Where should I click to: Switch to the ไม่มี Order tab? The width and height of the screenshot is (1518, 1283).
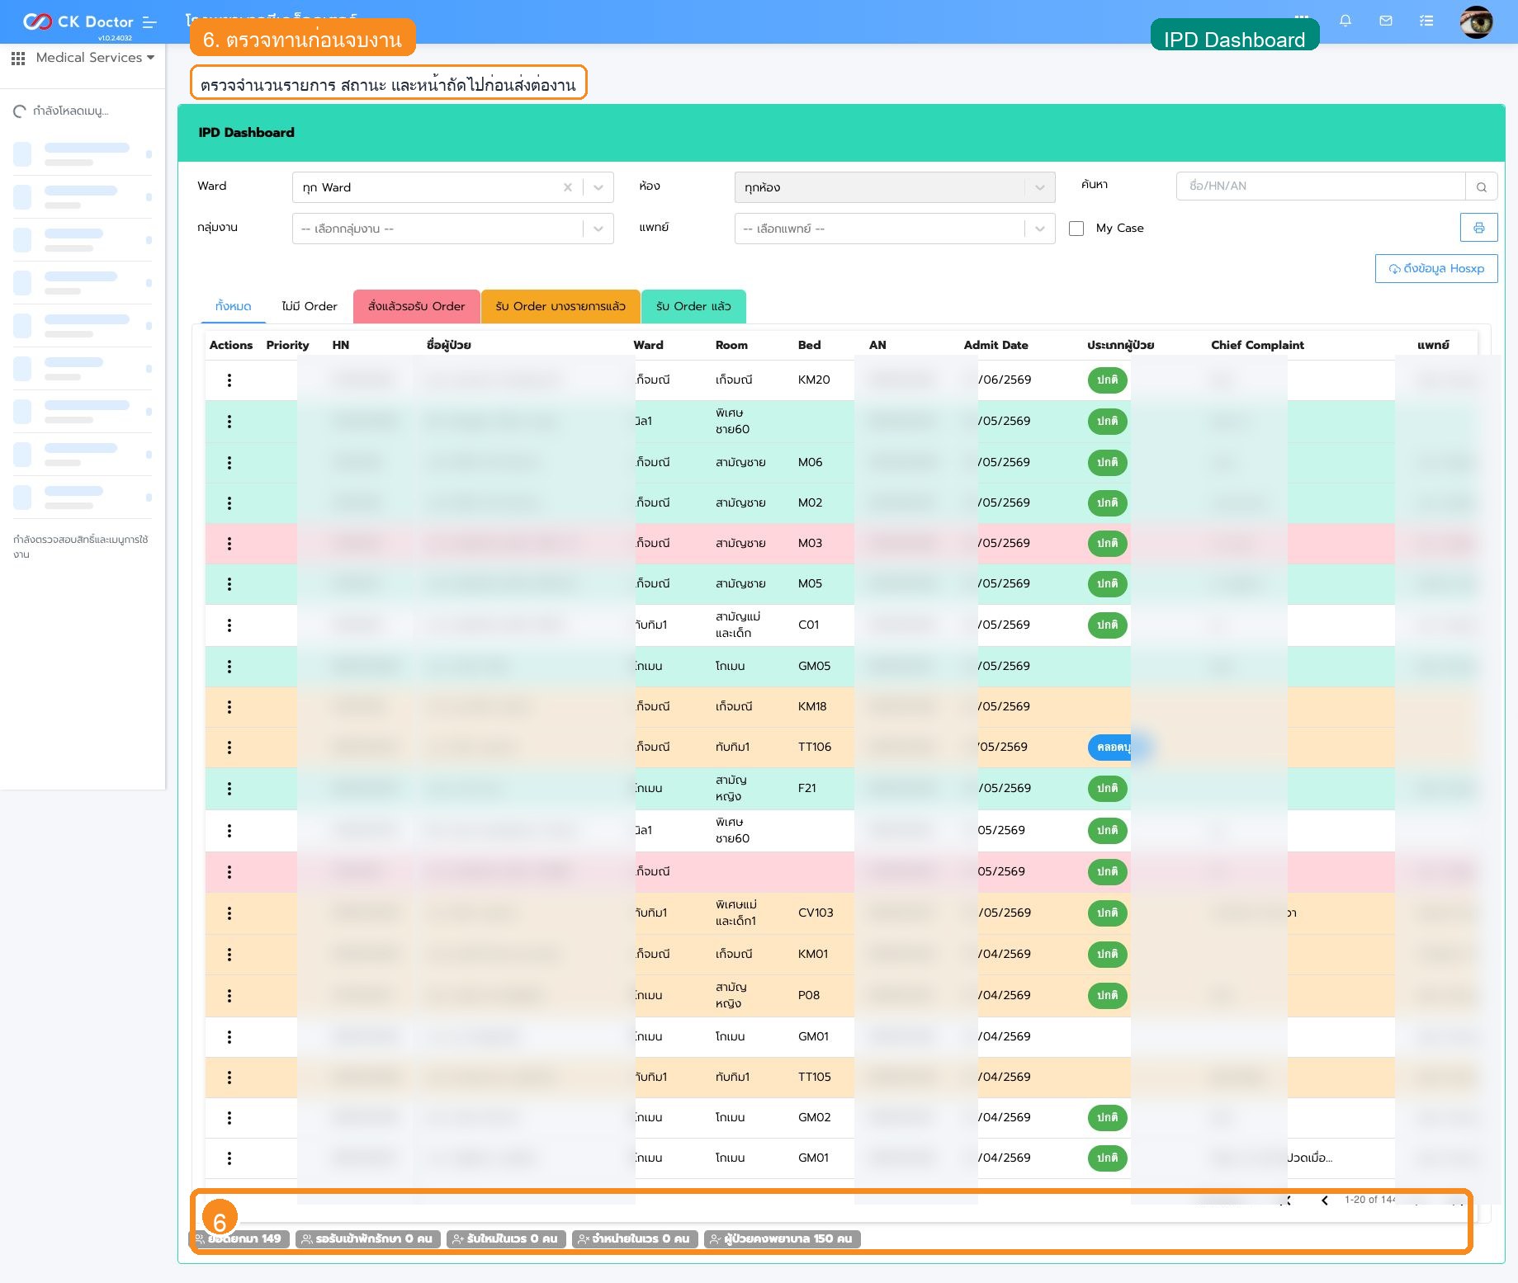pyautogui.click(x=310, y=306)
